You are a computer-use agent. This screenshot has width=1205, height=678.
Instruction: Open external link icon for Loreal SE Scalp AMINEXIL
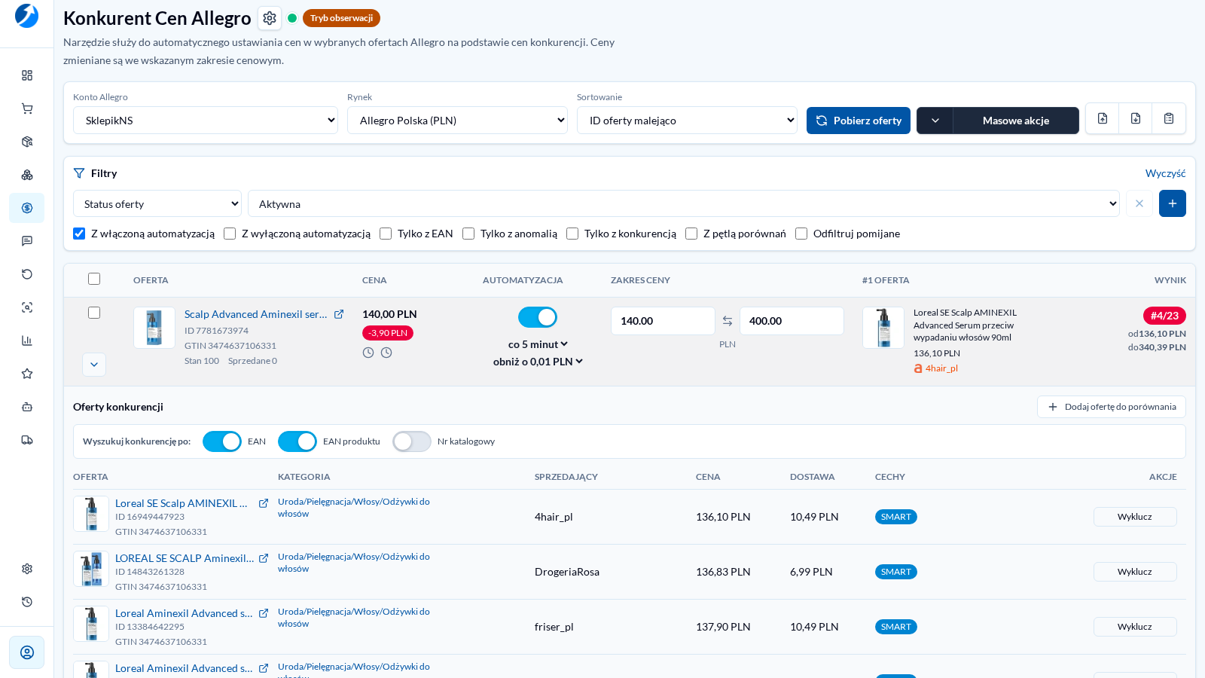point(264,503)
